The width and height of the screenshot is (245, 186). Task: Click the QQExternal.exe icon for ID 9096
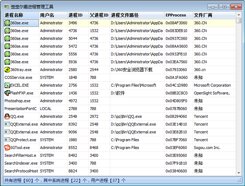[x=7, y=132]
